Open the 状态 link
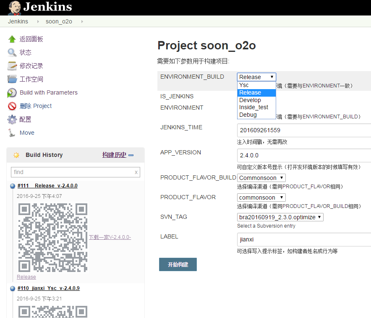This screenshot has width=371, height=318. pos(25,52)
